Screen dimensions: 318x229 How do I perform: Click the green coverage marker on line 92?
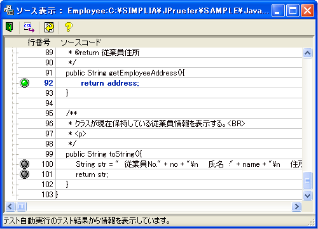click(x=24, y=83)
